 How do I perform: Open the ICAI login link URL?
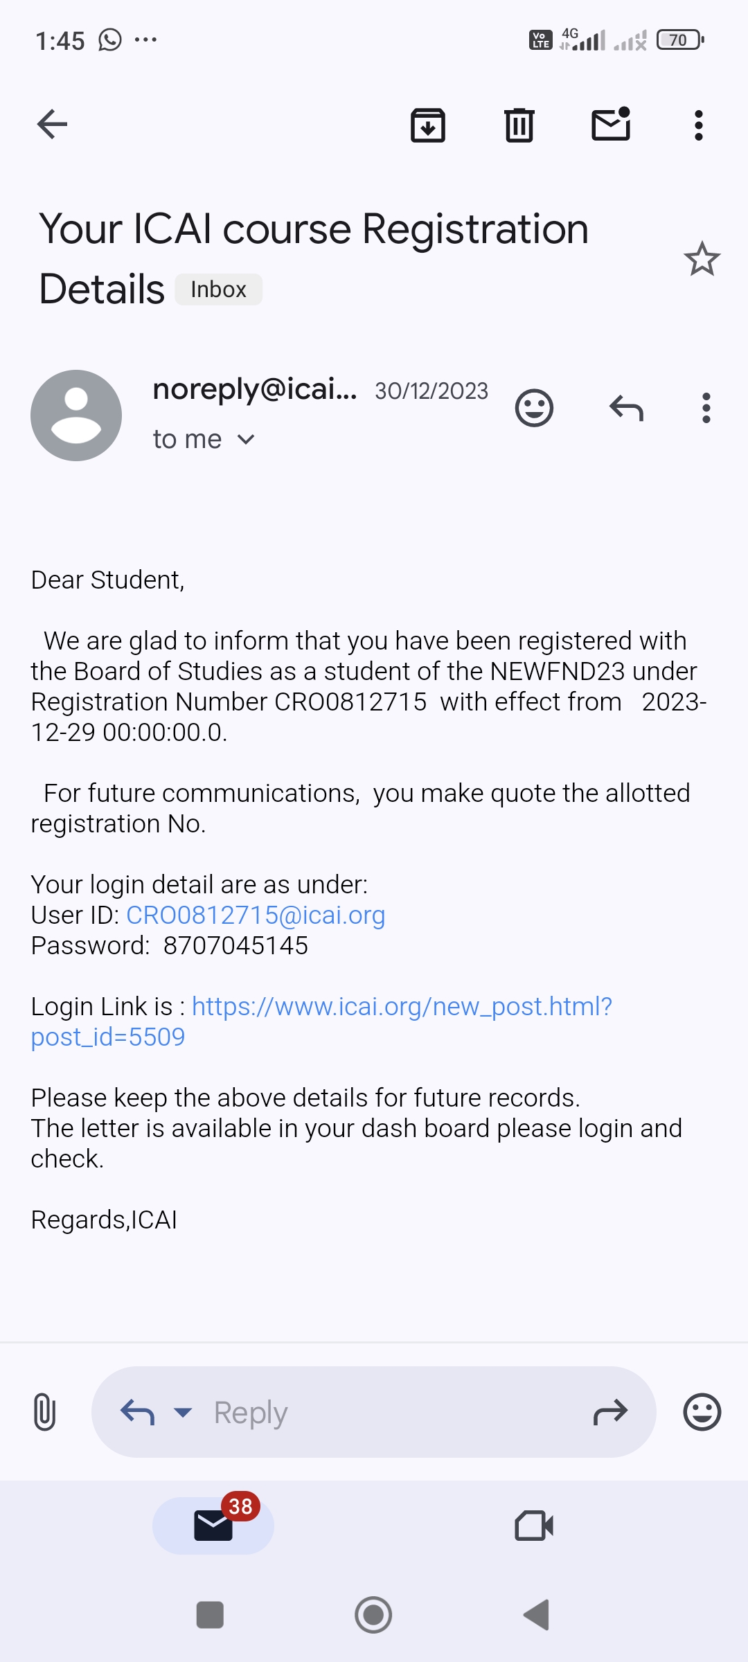pos(402,1007)
